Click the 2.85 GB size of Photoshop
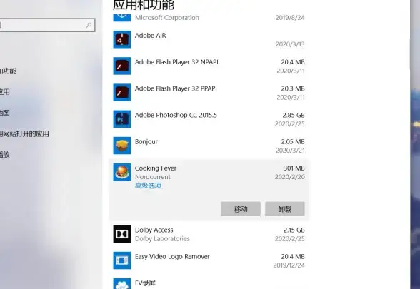The width and height of the screenshot is (420, 289). coord(294,115)
